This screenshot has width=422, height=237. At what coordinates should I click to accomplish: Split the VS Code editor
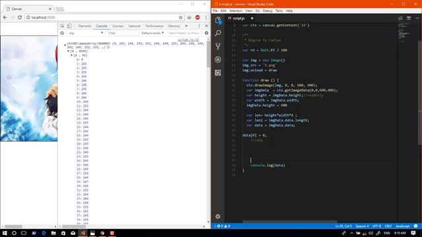point(409,18)
